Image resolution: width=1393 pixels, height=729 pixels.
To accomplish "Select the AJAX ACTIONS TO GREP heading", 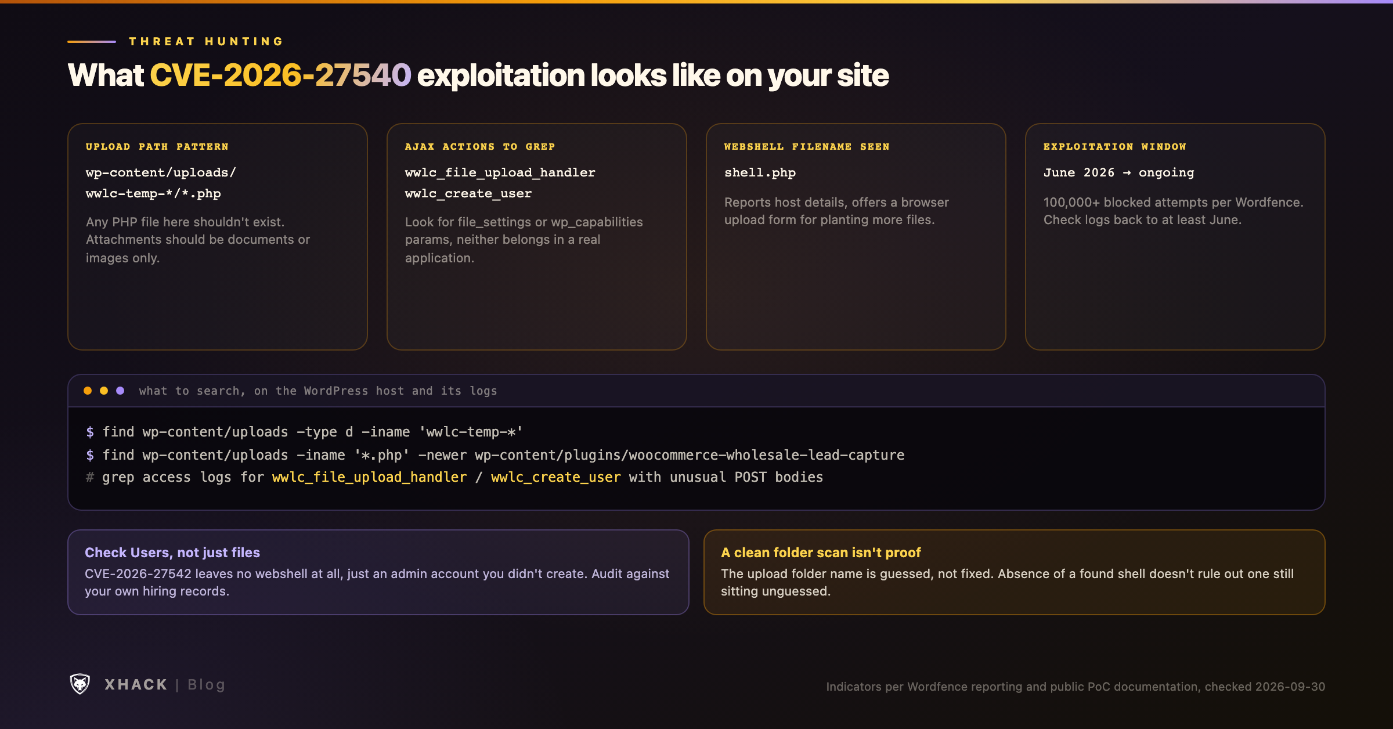I will click(480, 146).
